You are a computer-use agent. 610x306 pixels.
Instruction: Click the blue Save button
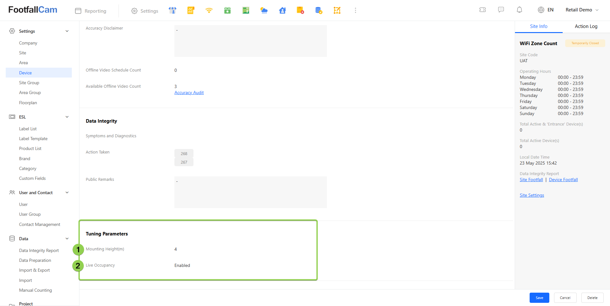pyautogui.click(x=539, y=298)
